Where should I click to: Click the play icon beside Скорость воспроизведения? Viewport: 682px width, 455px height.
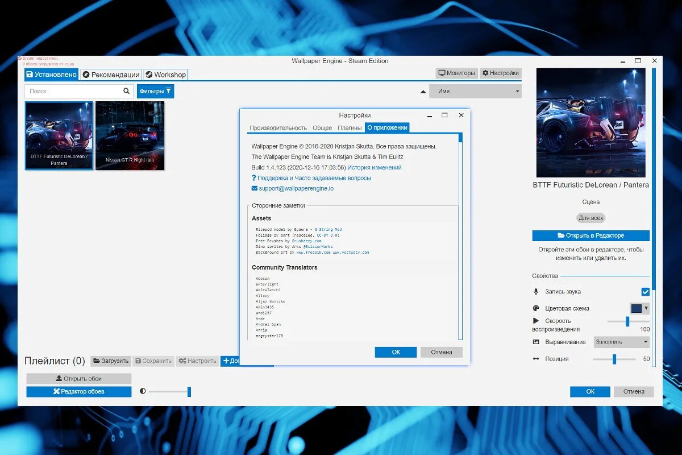[535, 321]
